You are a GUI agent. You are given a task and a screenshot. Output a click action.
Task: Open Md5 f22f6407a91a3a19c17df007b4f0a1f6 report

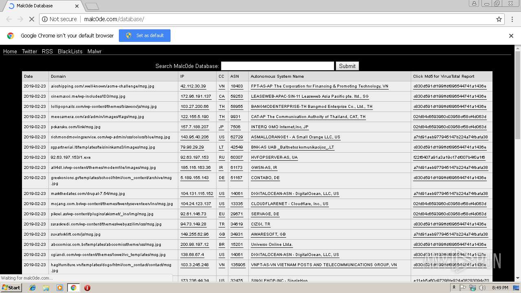click(449, 157)
